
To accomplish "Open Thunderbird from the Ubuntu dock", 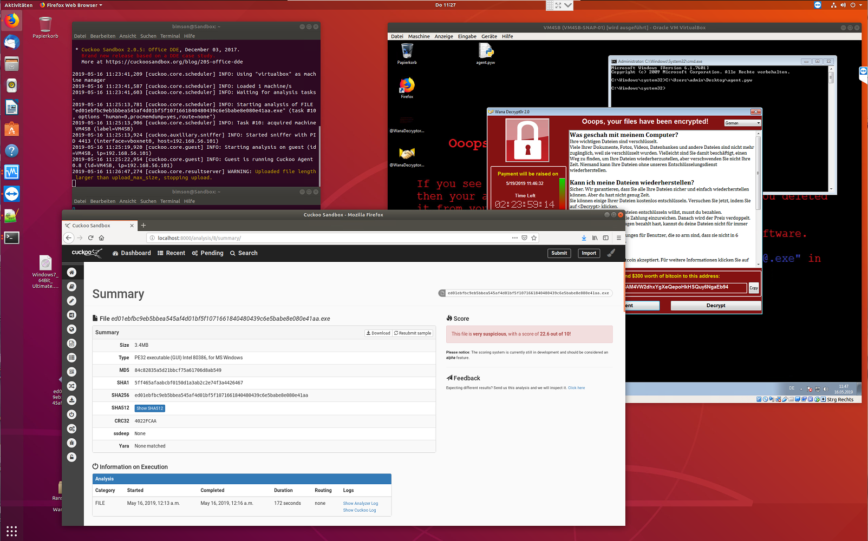I will (12, 42).
